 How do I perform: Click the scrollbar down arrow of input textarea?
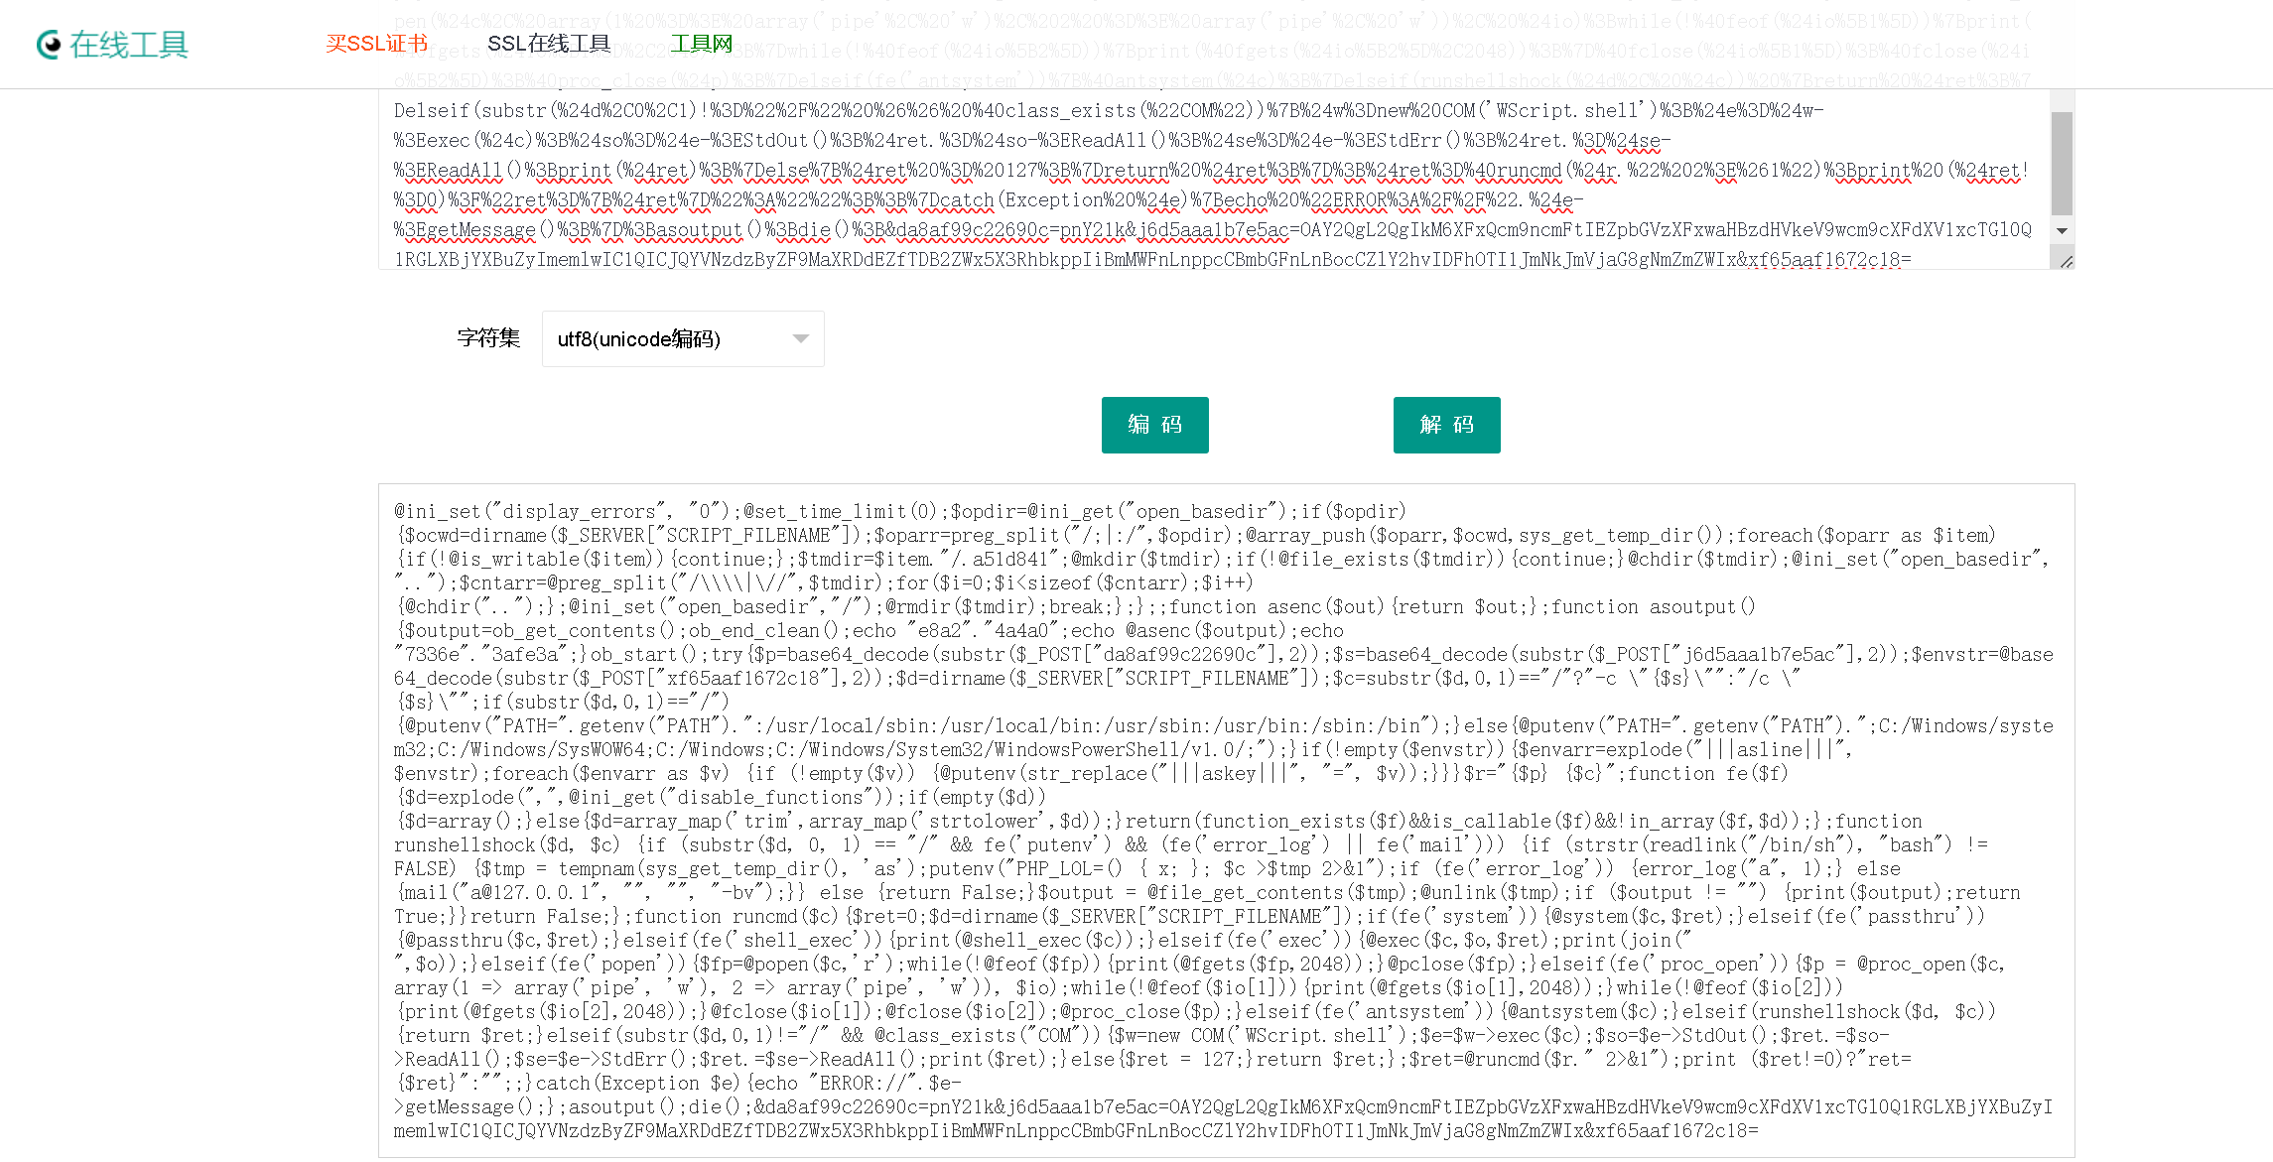pyautogui.click(x=2062, y=231)
